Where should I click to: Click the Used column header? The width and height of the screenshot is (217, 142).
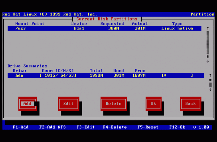119,71
